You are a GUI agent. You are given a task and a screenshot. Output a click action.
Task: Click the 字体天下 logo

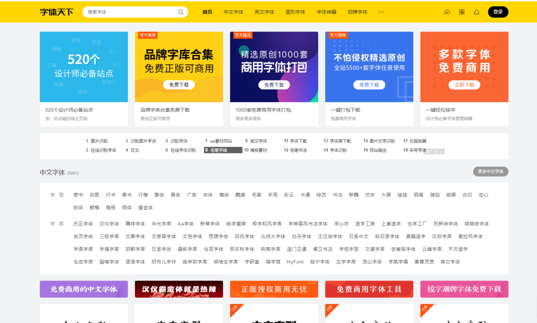(x=55, y=12)
